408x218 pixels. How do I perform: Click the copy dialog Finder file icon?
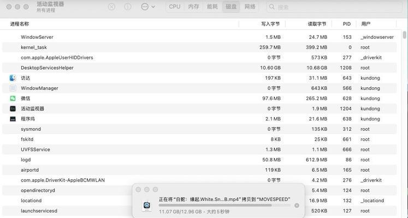pos(147,206)
